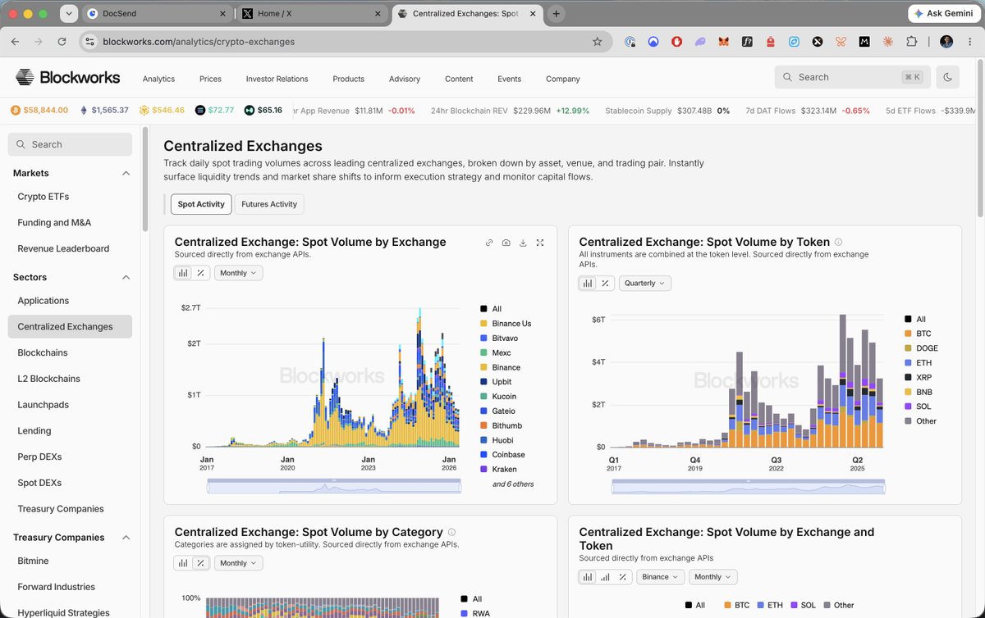Open Binance exchange dropdown

660,577
